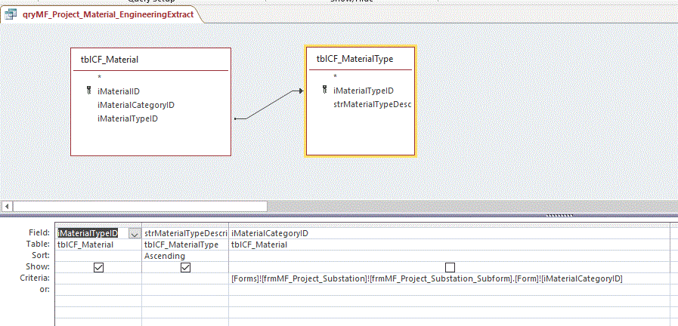Click the left arrow of horizontal scrollbar
Viewport: 678px width, 326px height.
pos(8,206)
